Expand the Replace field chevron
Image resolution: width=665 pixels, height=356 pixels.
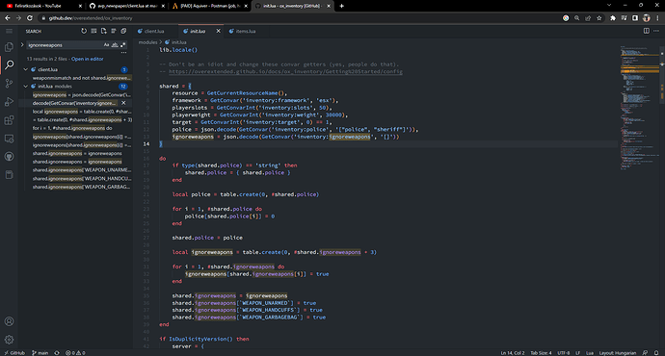click(22, 44)
